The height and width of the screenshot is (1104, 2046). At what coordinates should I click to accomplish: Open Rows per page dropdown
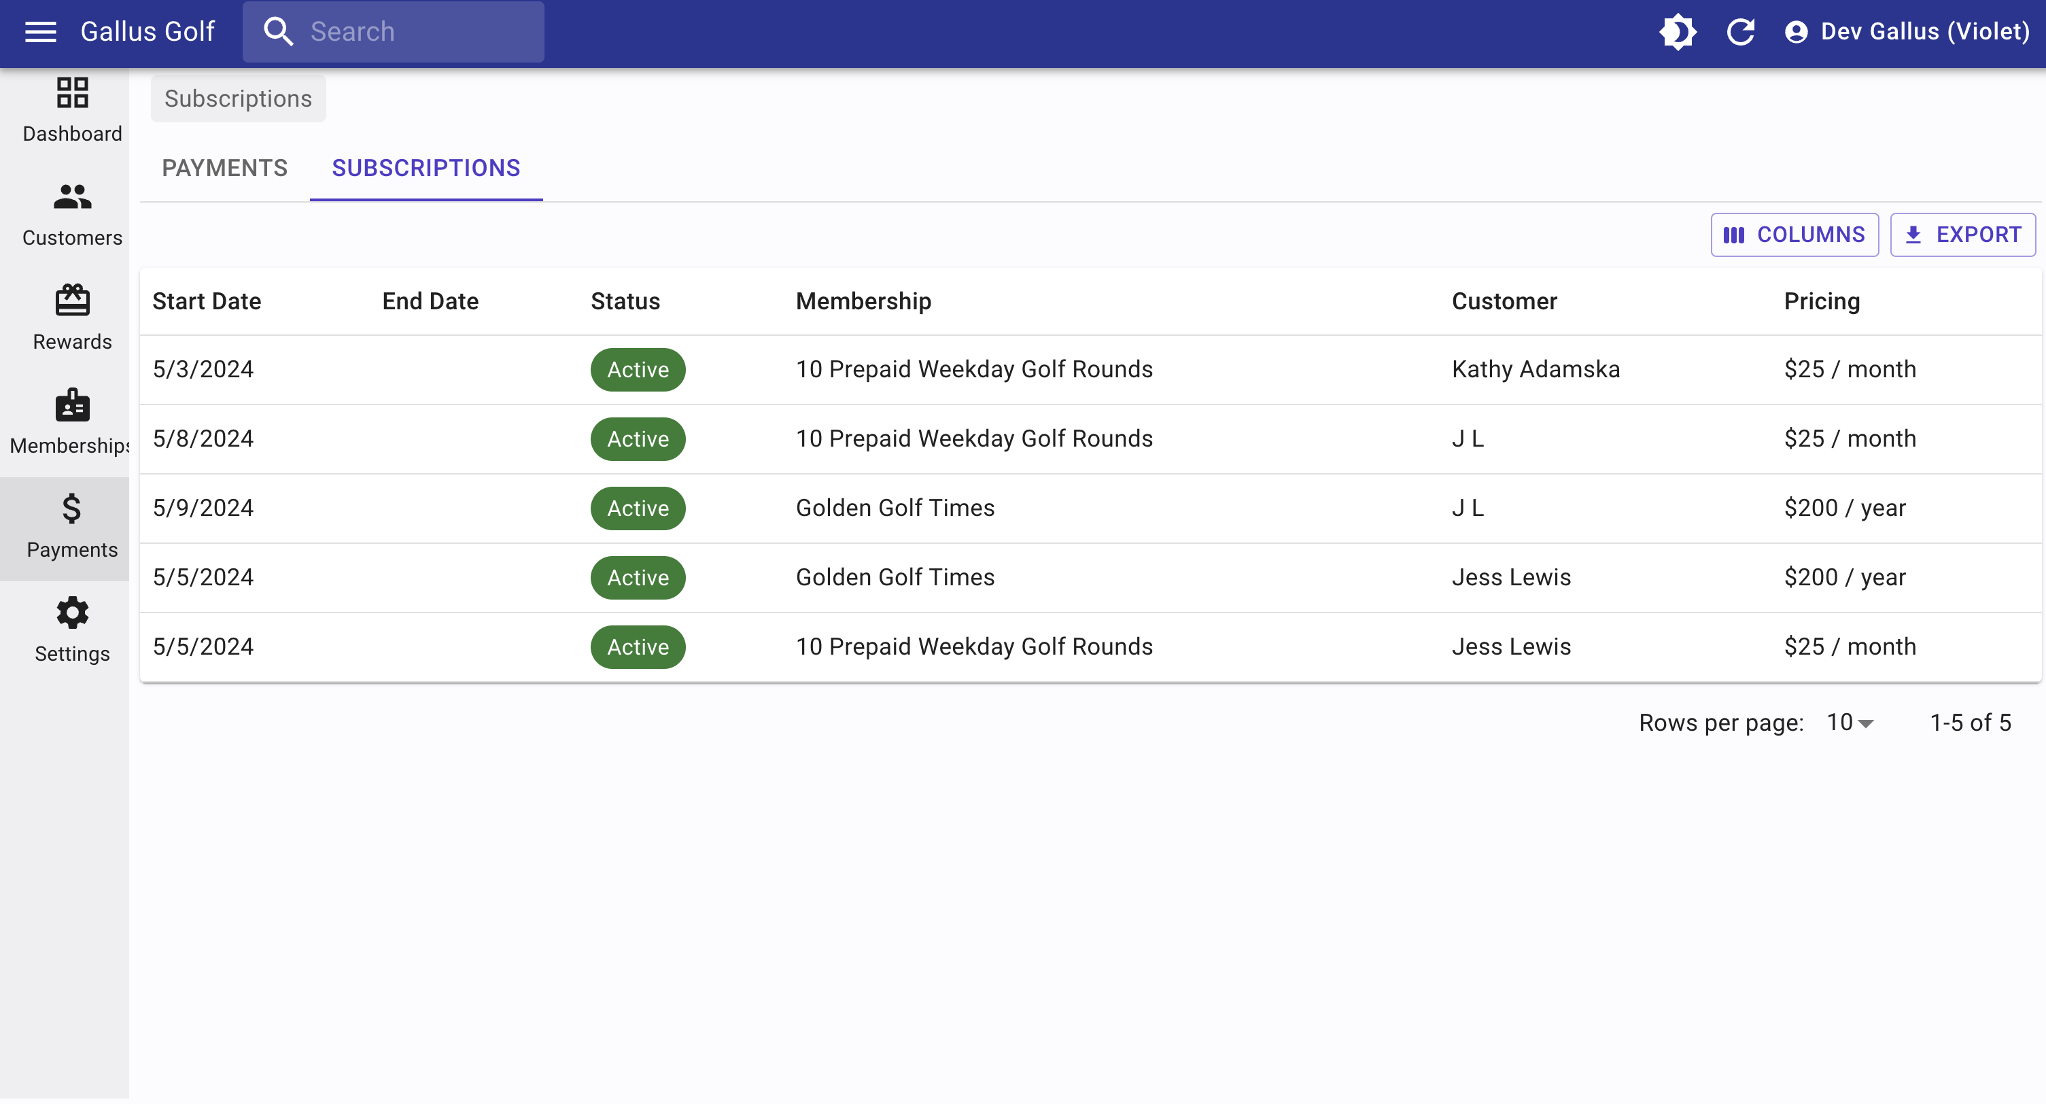[1850, 722]
